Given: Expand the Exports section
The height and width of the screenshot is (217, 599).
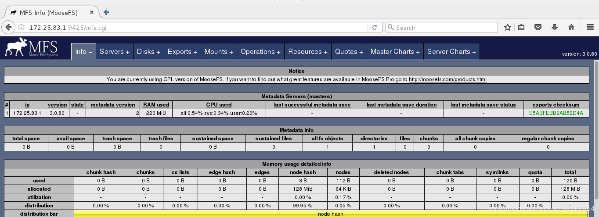Looking at the screenshot, I should click(x=182, y=52).
